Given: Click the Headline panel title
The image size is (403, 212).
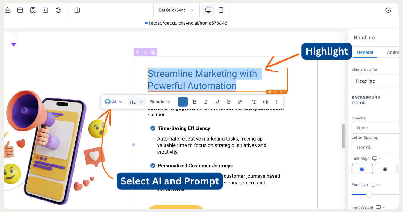Looking at the screenshot, I should pyautogui.click(x=364, y=38).
